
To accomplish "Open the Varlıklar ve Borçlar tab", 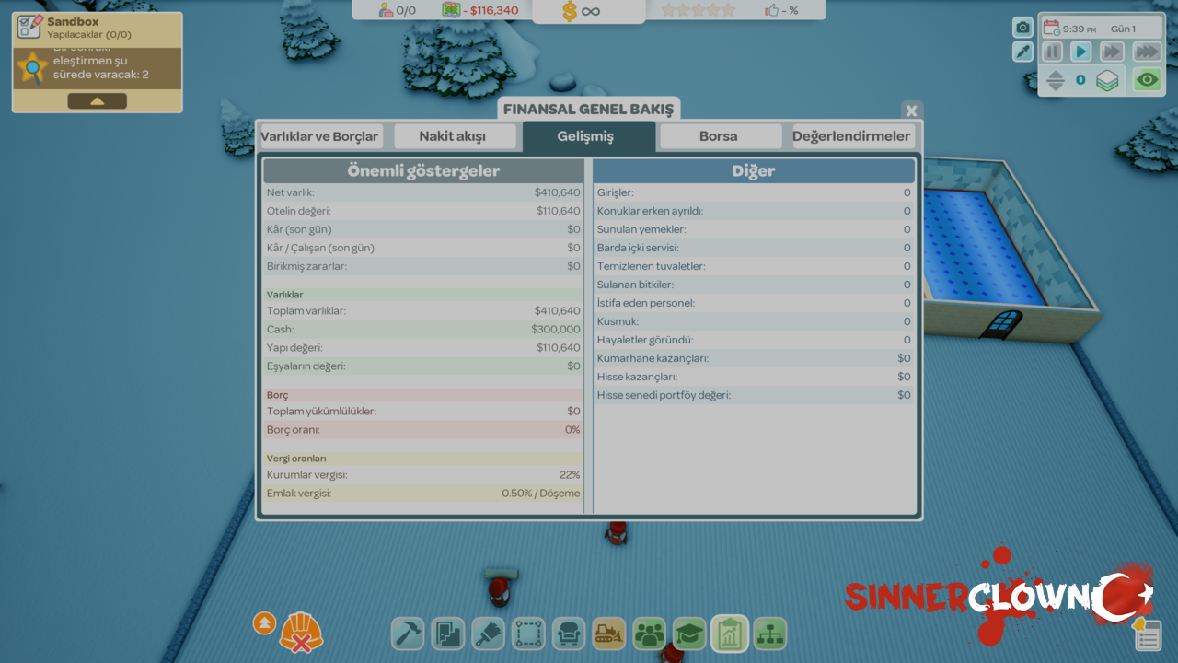I will (x=319, y=136).
